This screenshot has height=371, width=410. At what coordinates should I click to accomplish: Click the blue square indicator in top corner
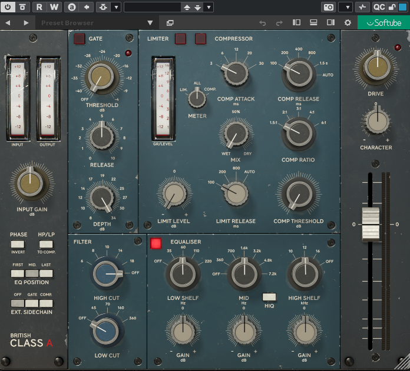pyautogui.click(x=402, y=7)
